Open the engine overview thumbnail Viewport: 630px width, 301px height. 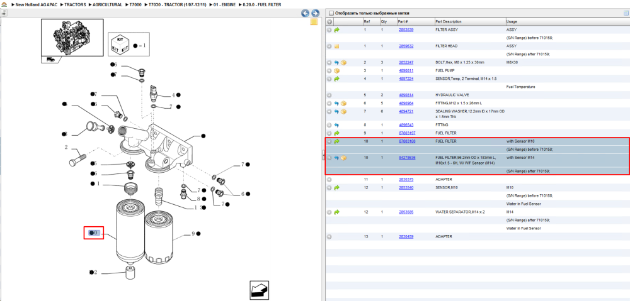point(72,37)
